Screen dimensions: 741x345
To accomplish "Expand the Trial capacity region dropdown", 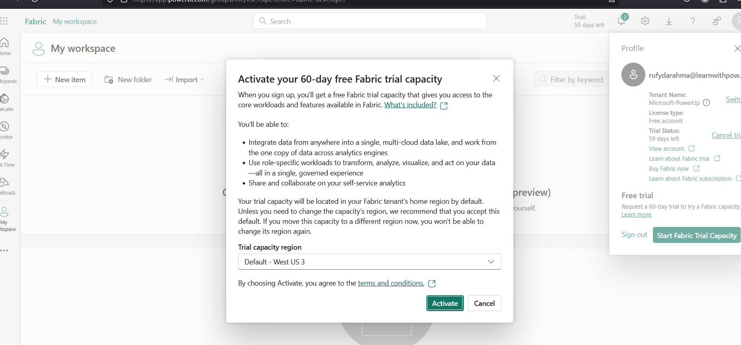I will [x=370, y=262].
